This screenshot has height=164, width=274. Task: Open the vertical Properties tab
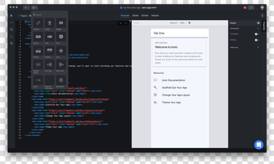point(264,26)
